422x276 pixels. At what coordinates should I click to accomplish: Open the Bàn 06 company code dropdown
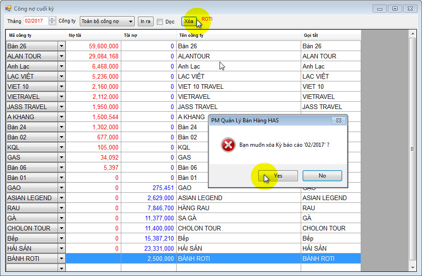(x=61, y=167)
